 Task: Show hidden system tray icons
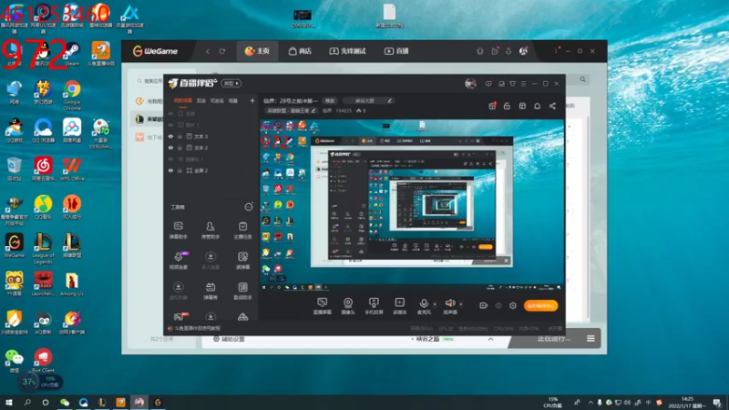[x=590, y=403]
